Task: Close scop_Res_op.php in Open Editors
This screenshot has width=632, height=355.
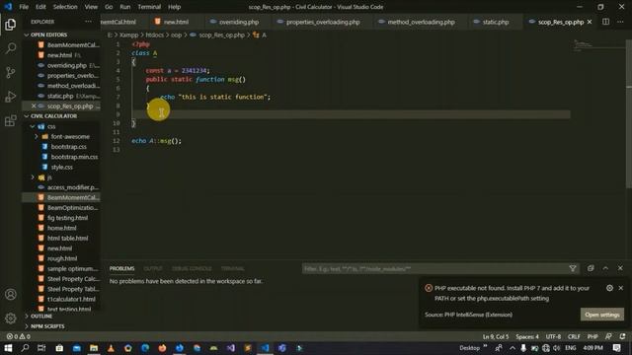Action: click(x=34, y=106)
